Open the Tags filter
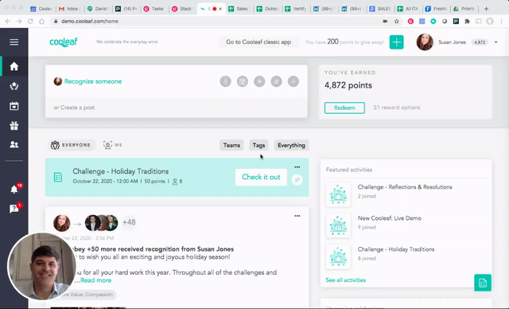The image size is (509, 309). (x=258, y=145)
